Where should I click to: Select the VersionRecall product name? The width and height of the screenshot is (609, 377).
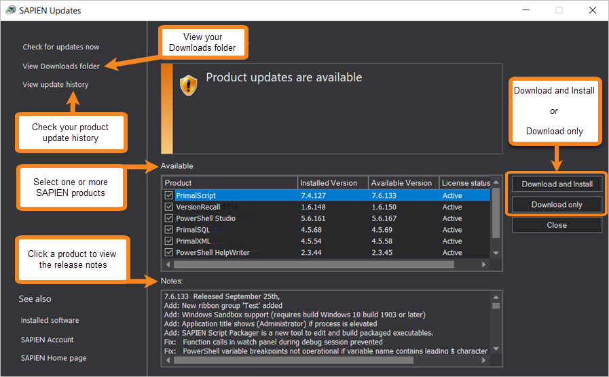pos(198,207)
